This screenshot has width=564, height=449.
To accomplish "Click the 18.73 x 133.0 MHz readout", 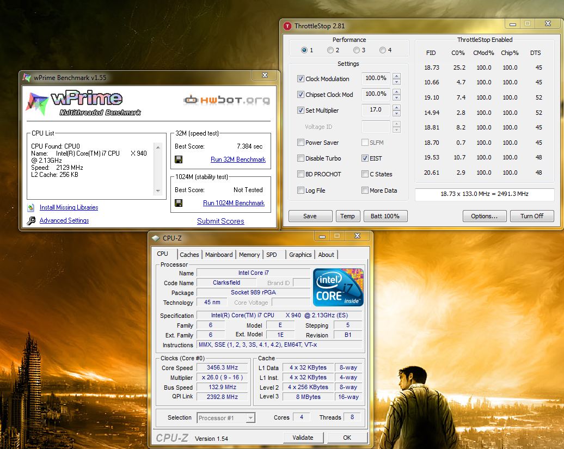I will coord(484,194).
